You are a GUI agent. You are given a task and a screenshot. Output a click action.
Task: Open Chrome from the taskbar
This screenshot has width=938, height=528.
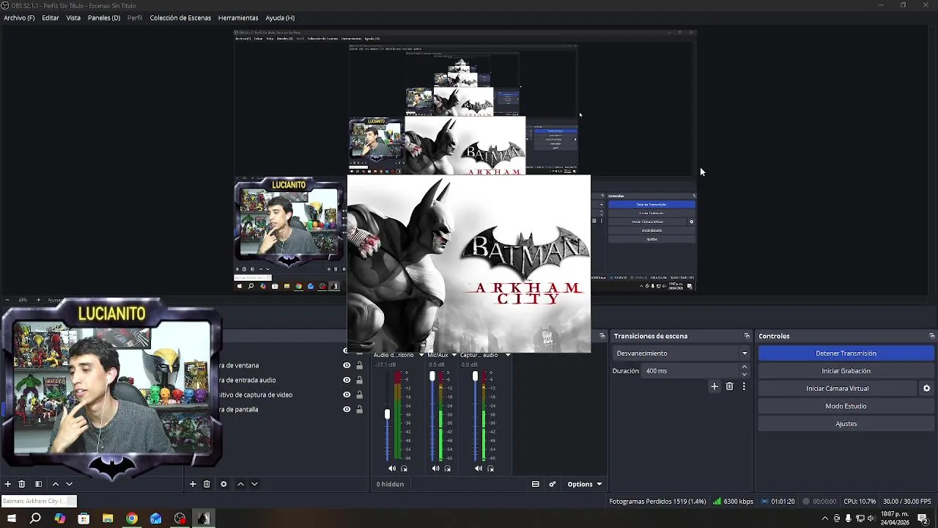131,518
